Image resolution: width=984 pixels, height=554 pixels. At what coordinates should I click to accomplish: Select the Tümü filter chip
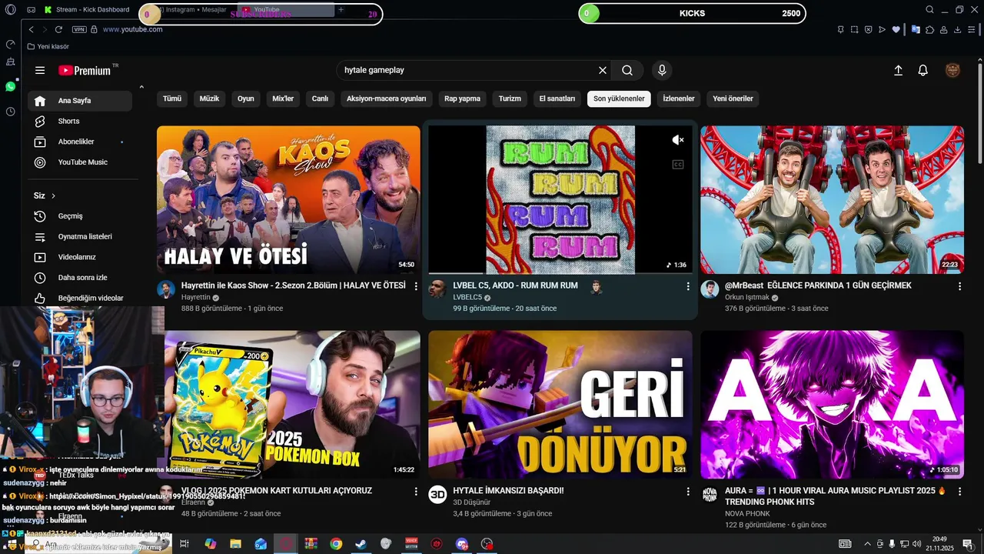[172, 98]
